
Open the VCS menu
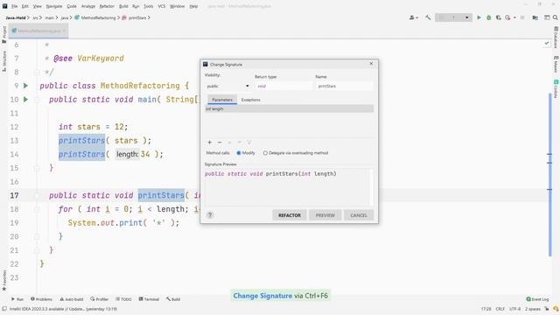(161, 6)
